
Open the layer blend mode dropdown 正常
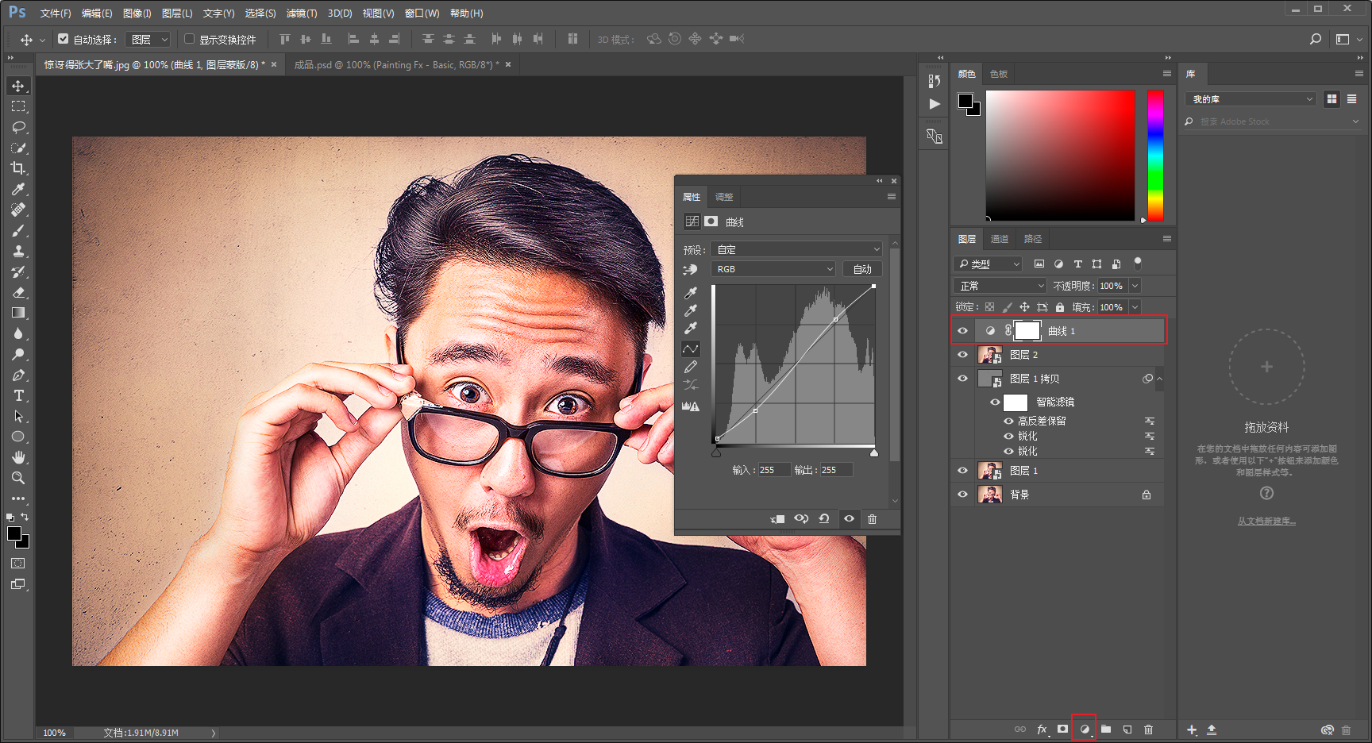point(1000,286)
